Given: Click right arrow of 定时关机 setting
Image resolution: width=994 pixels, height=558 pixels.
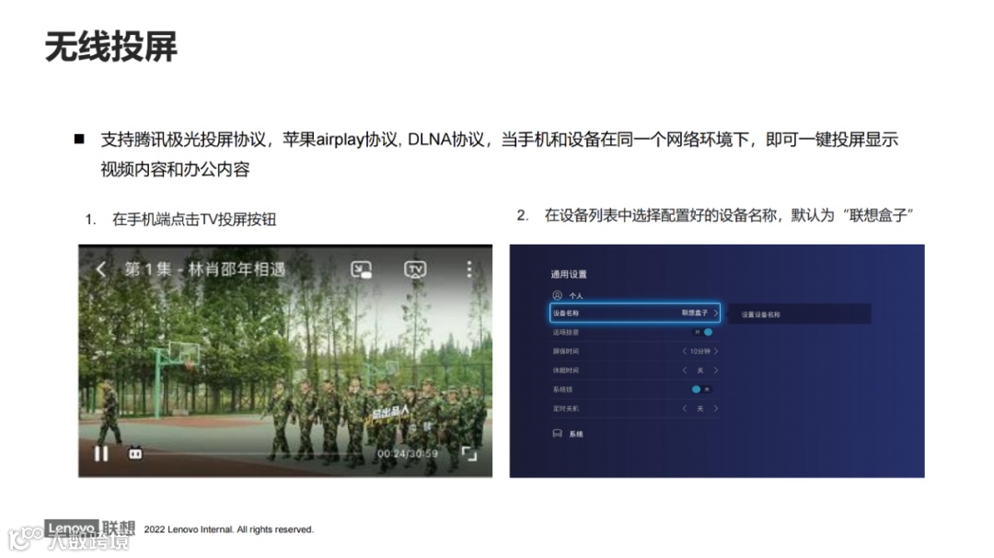Looking at the screenshot, I should (x=716, y=408).
